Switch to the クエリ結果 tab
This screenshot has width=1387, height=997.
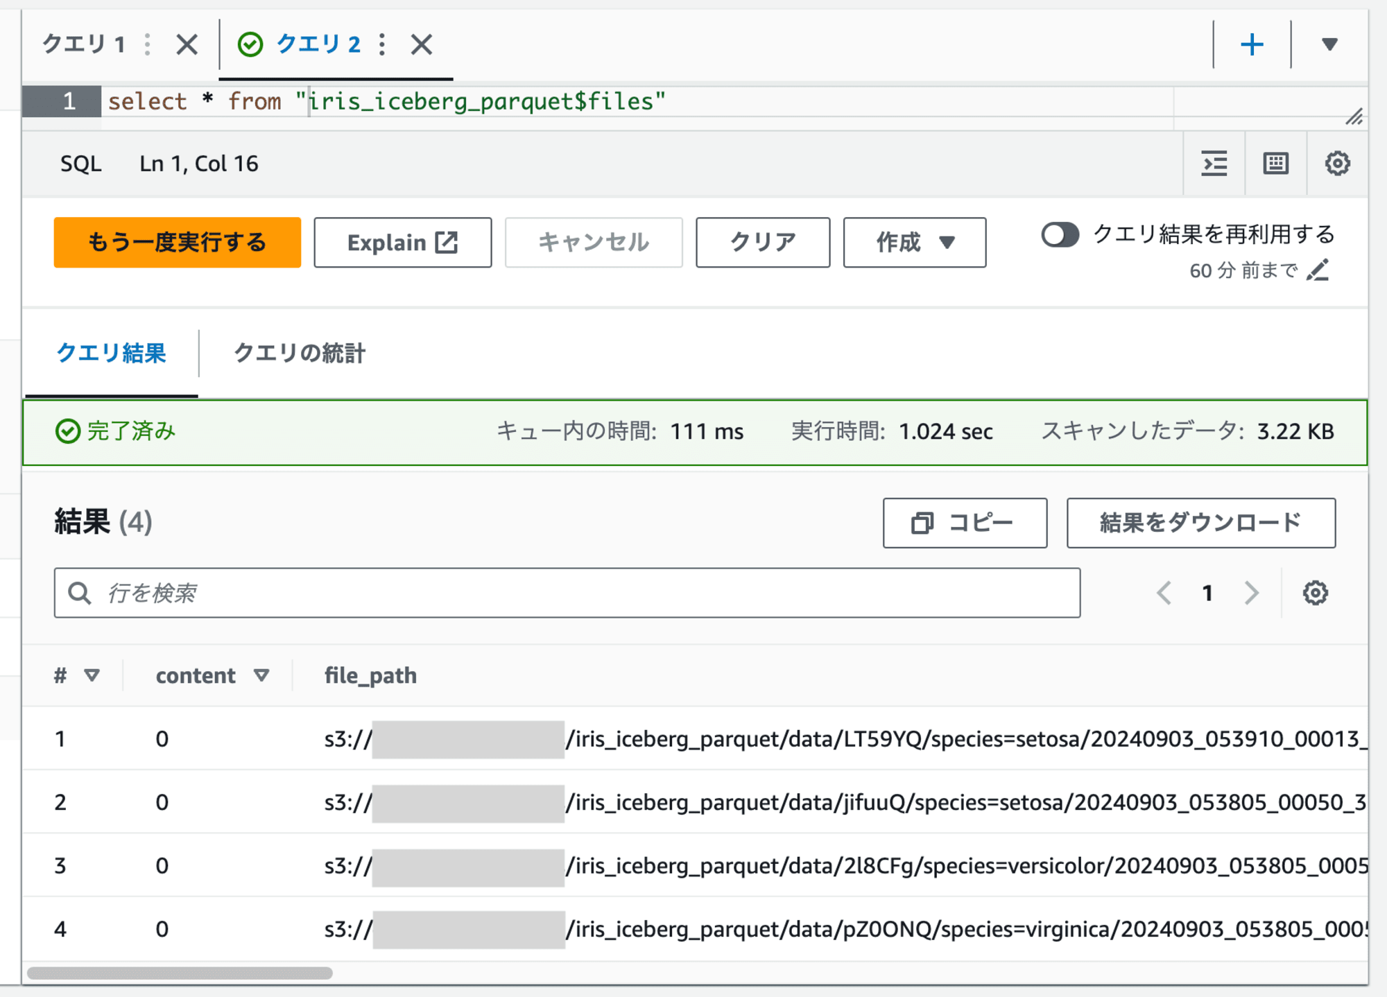(111, 354)
